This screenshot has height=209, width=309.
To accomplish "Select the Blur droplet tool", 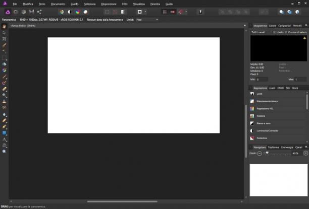I will (4, 114).
